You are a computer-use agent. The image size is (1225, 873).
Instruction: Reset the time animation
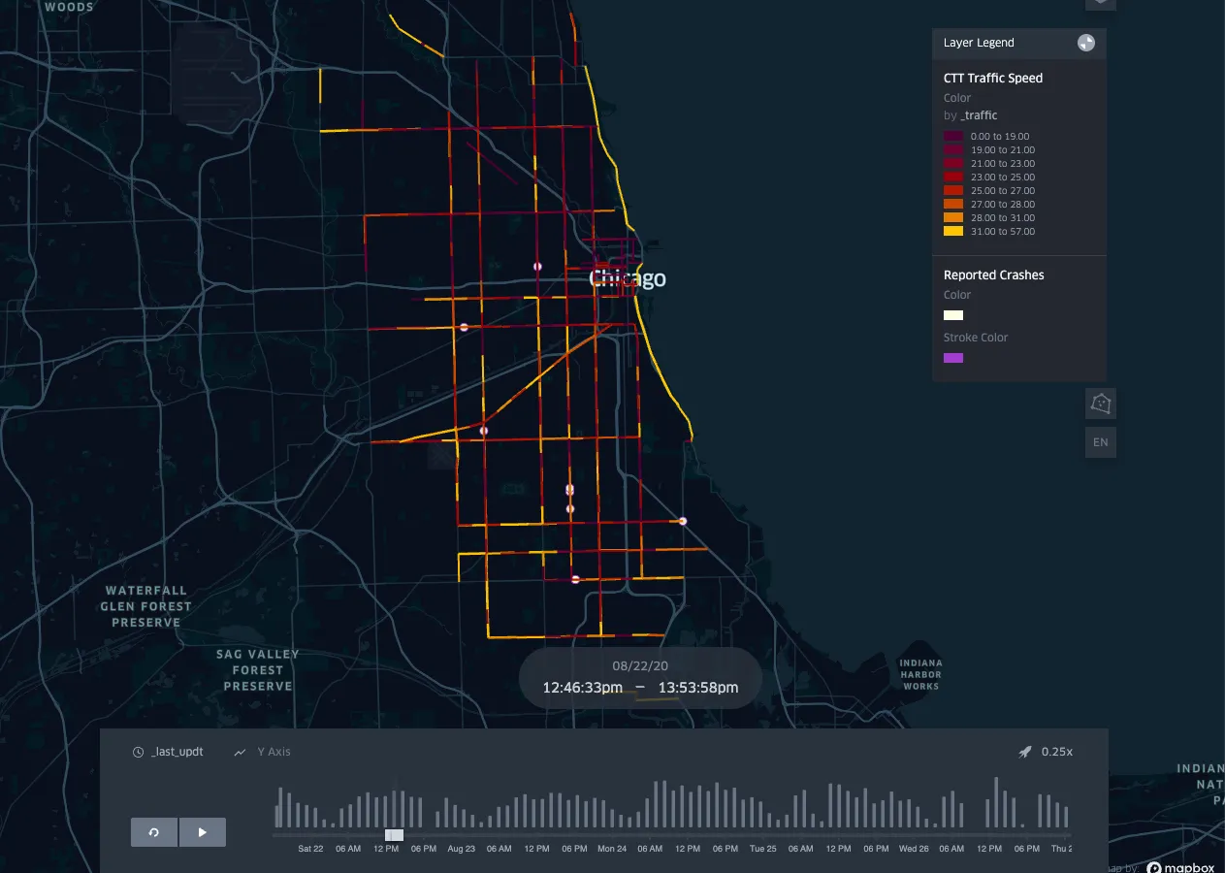[154, 832]
